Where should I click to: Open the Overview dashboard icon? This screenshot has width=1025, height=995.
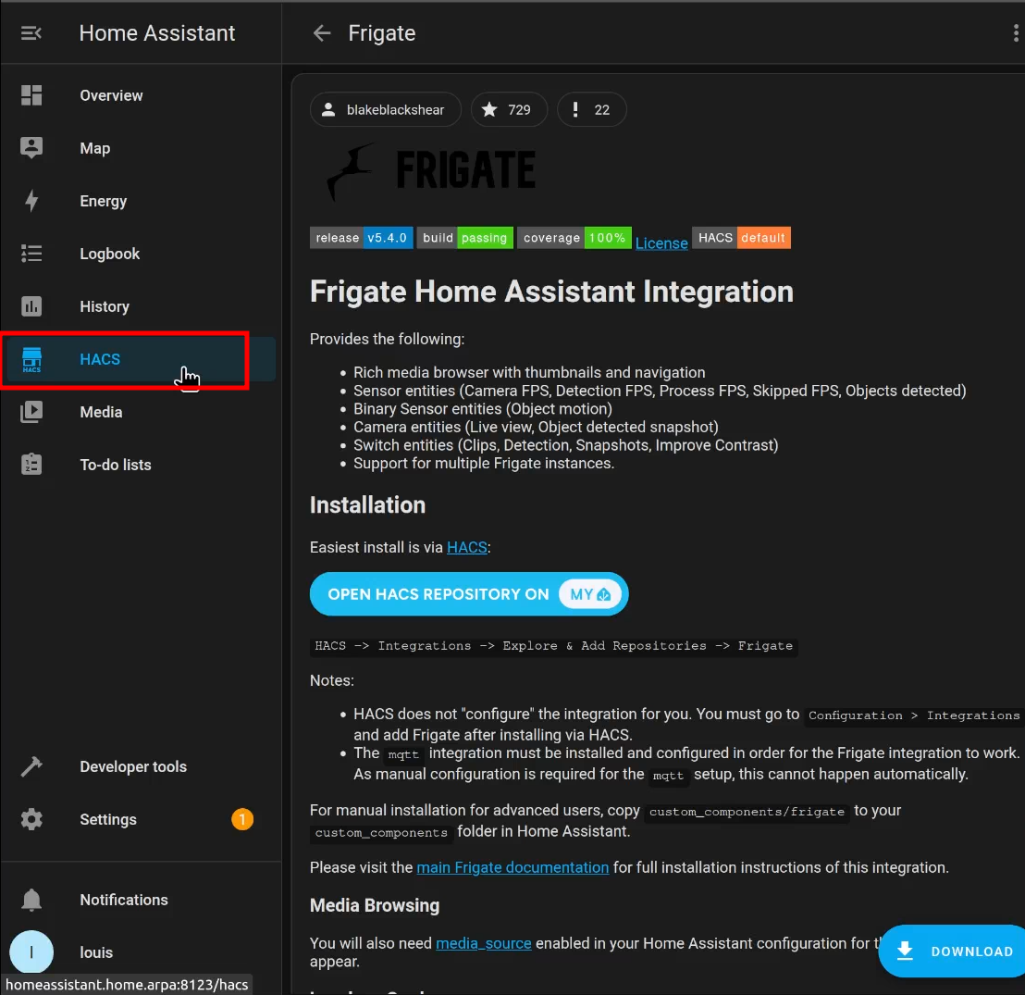point(31,95)
